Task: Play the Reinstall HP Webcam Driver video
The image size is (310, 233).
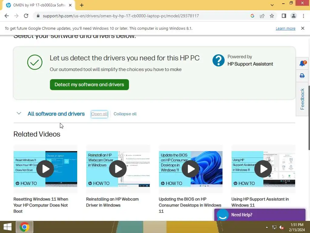Action: click(x=118, y=169)
